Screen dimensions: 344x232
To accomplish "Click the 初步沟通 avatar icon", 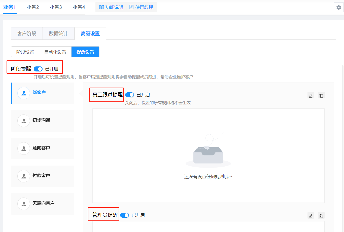I will pyautogui.click(x=24, y=121).
